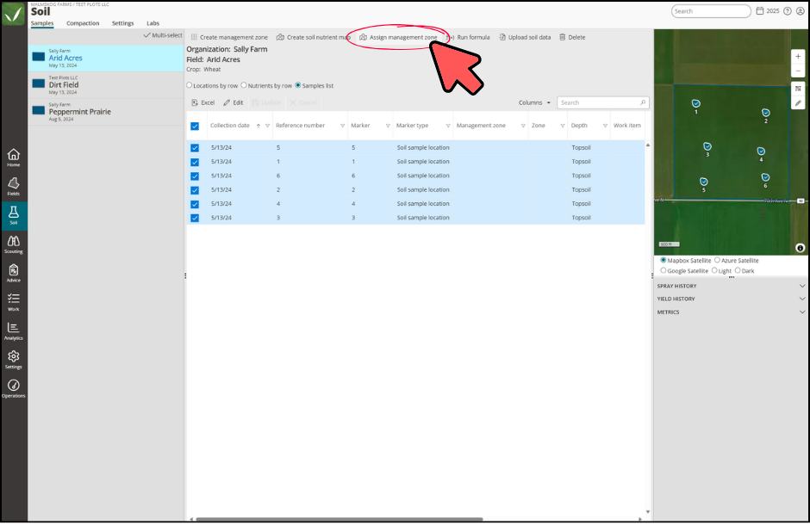Open the Operations gauge section

(14, 388)
